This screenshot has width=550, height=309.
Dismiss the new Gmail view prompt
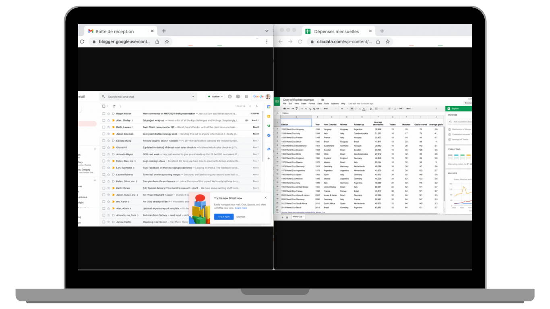tap(241, 216)
